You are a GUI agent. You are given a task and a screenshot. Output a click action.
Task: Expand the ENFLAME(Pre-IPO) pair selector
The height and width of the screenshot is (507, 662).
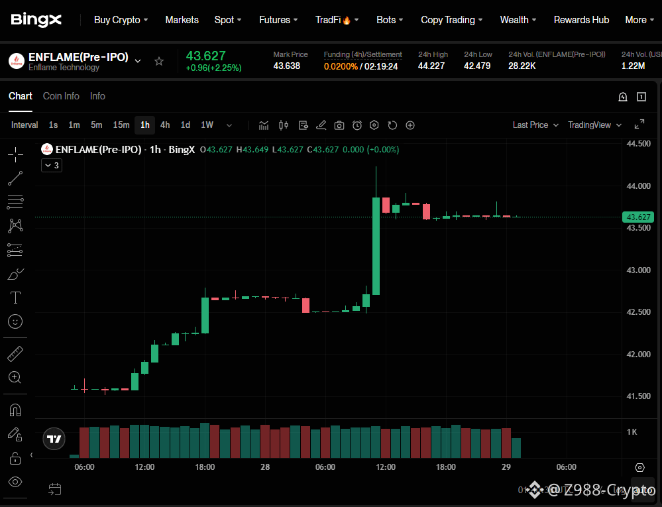(138, 61)
